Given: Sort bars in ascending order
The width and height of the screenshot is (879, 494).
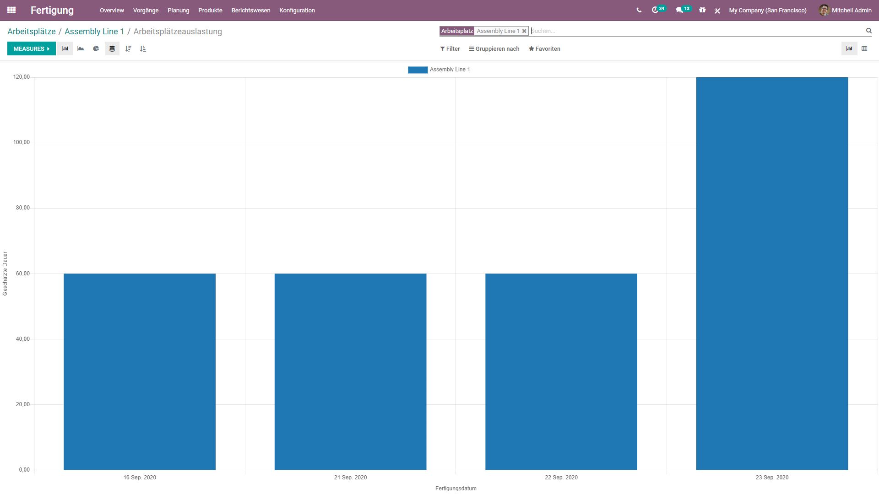Looking at the screenshot, I should tap(143, 48).
